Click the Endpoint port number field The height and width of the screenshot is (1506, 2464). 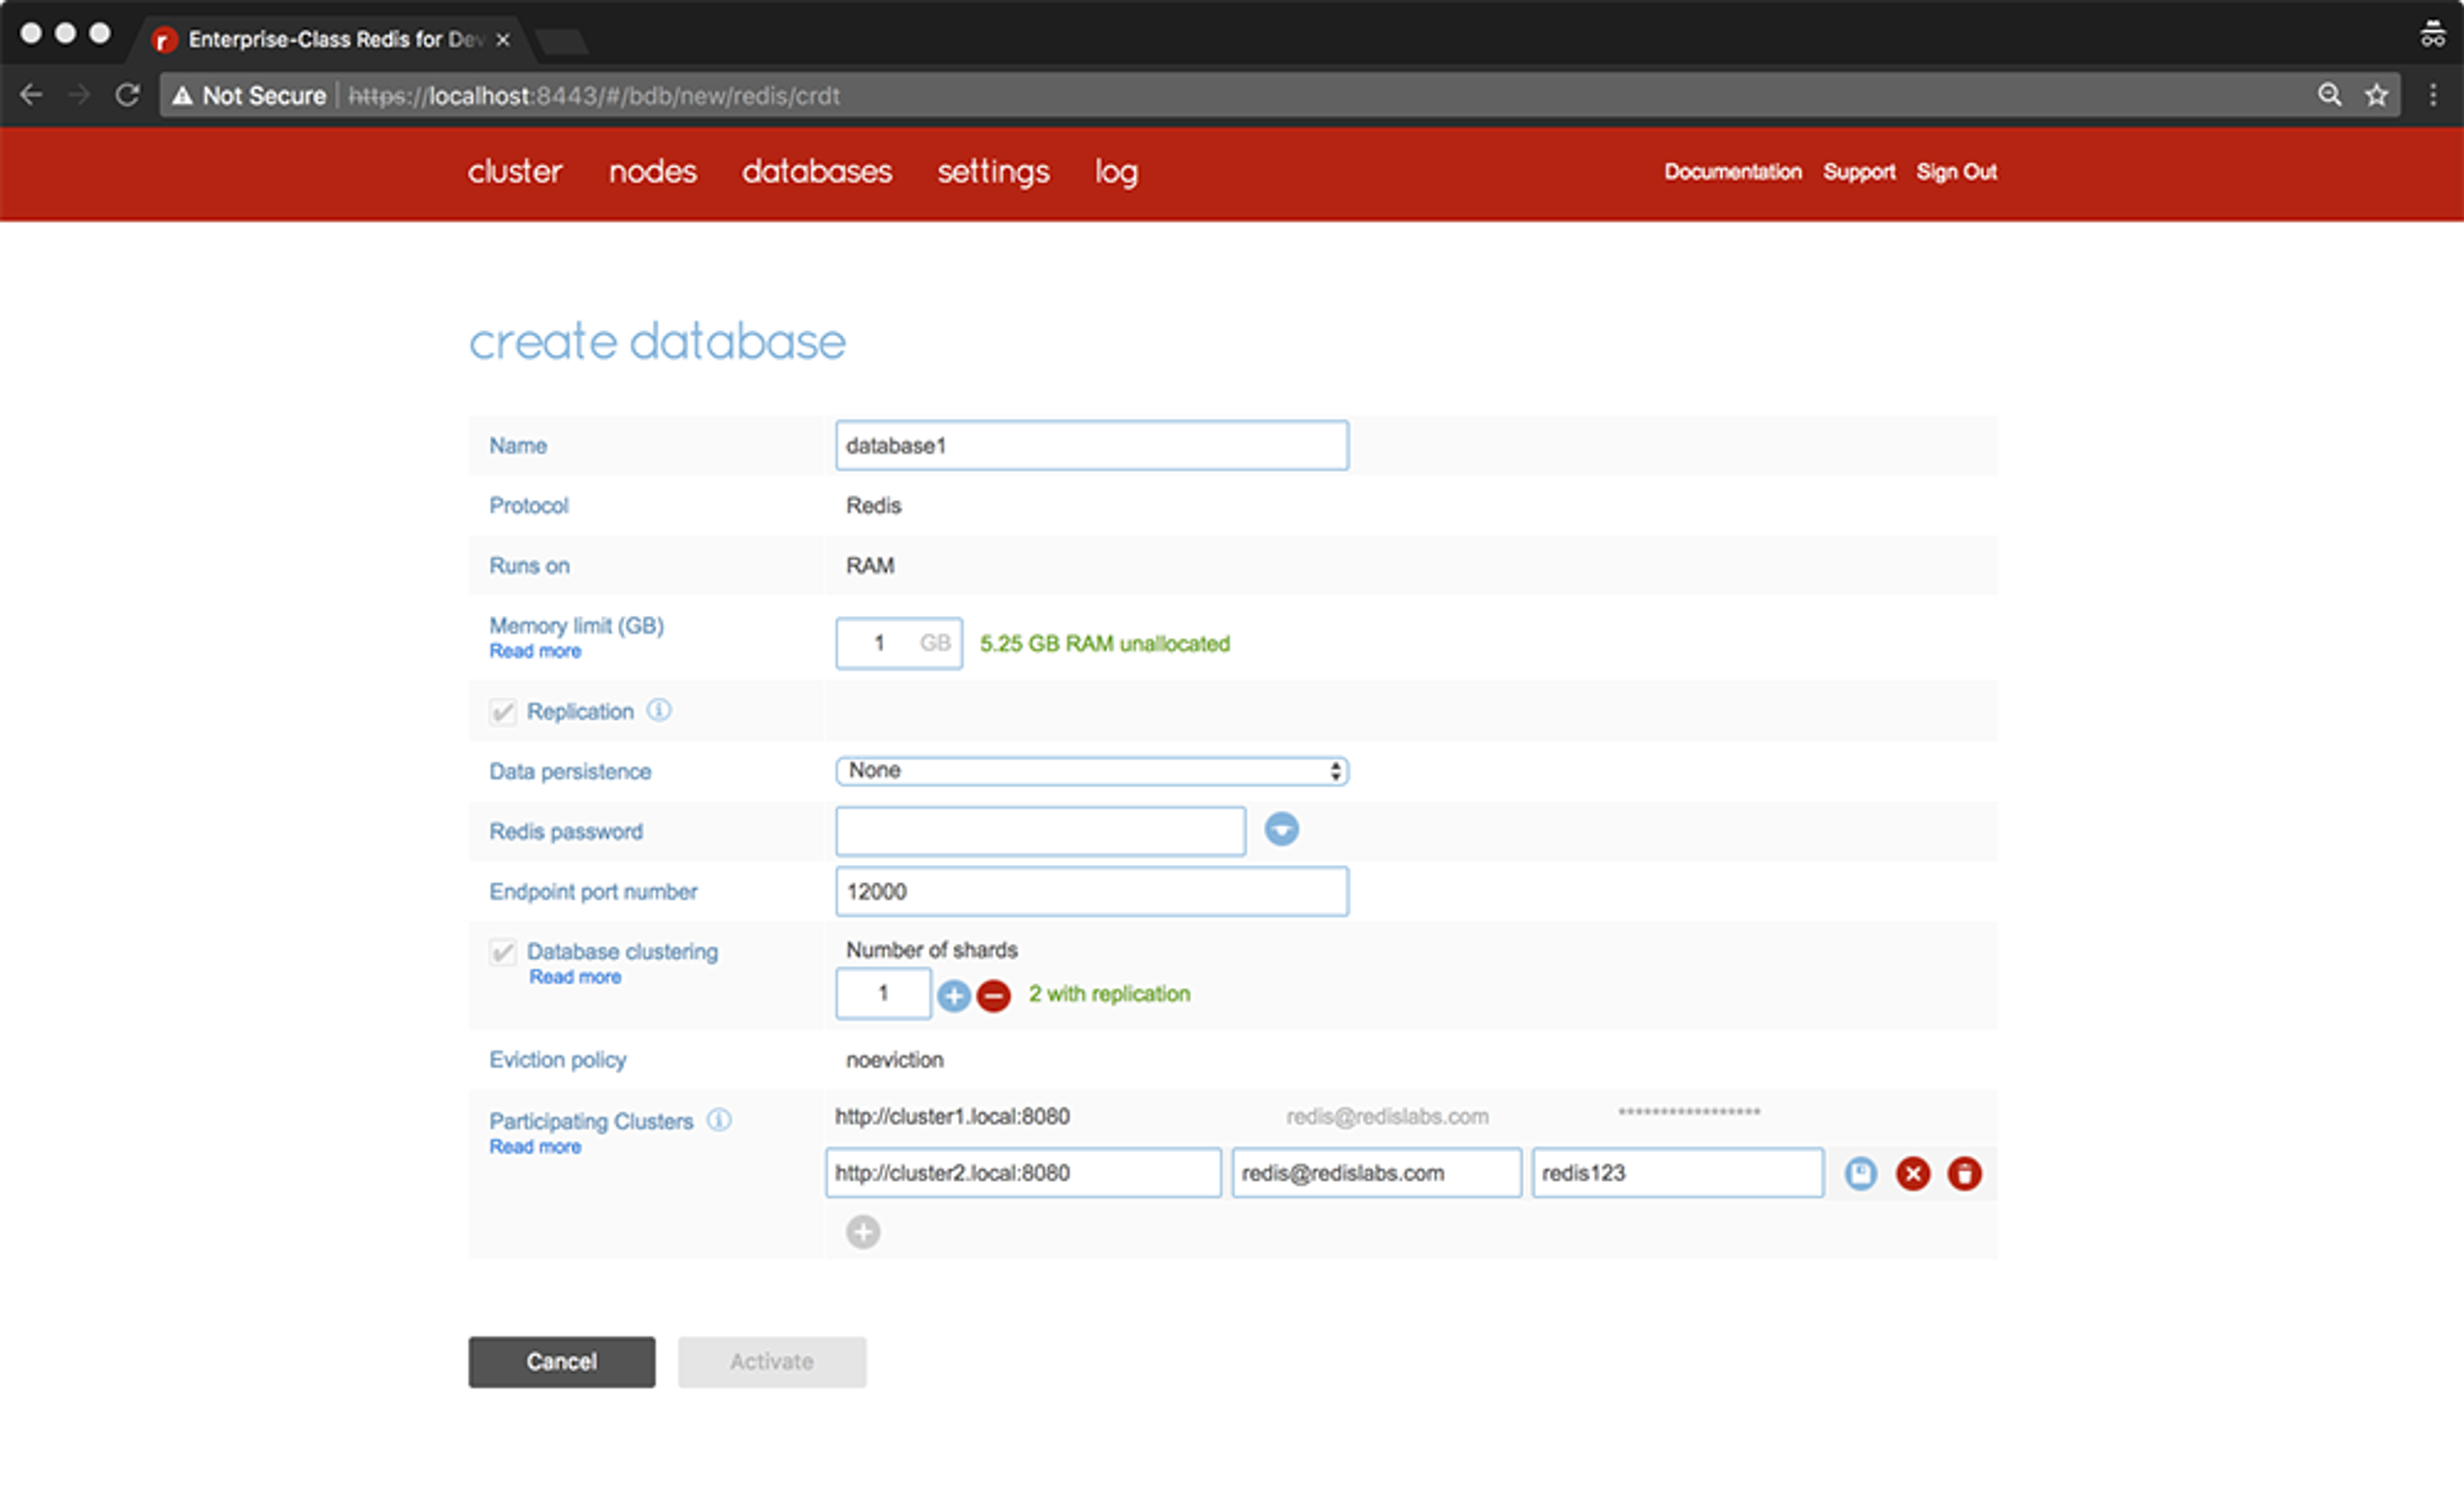[1091, 892]
